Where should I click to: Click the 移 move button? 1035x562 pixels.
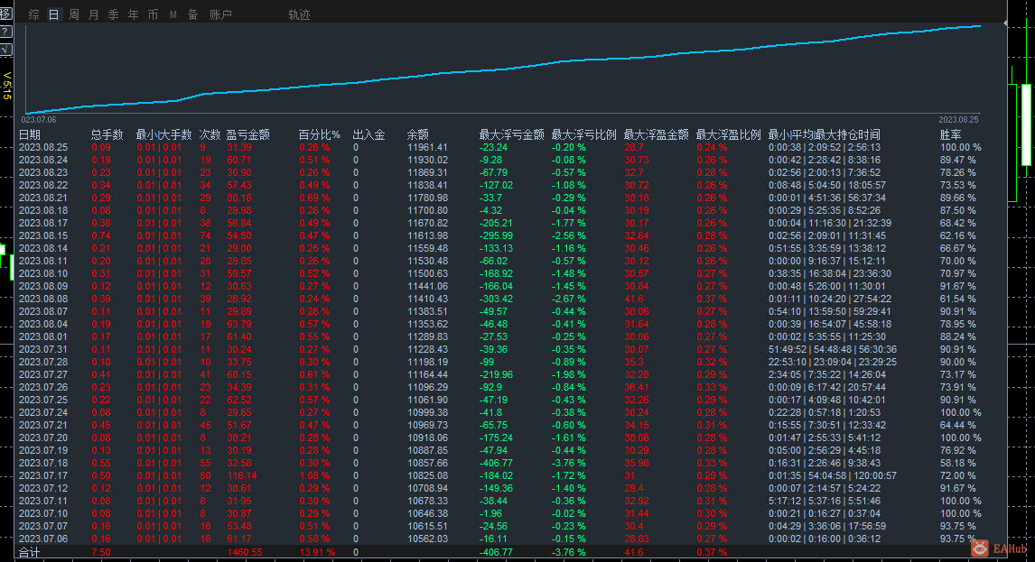pyautogui.click(x=5, y=14)
